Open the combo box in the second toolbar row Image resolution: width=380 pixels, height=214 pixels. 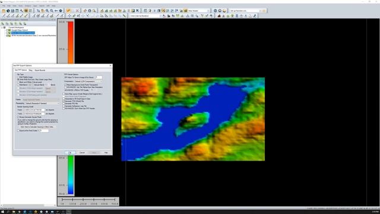[x=145, y=16]
